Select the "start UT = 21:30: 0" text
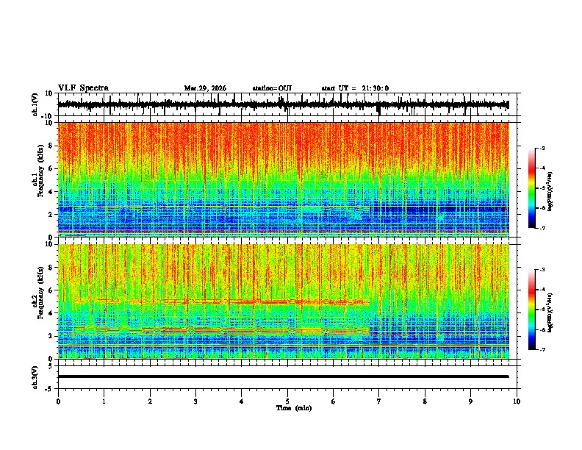Viewport: 582px width, 450px height. pyautogui.click(x=355, y=88)
